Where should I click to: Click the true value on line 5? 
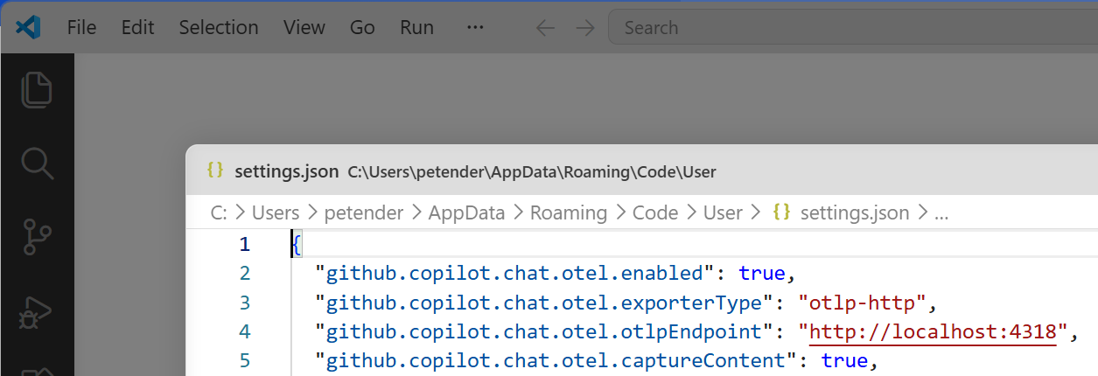[844, 360]
